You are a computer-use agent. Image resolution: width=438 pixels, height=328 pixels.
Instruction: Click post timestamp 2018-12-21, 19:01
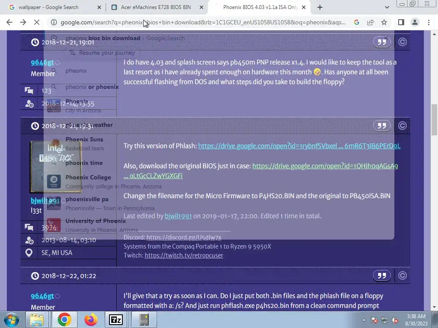pyautogui.click(x=68, y=42)
